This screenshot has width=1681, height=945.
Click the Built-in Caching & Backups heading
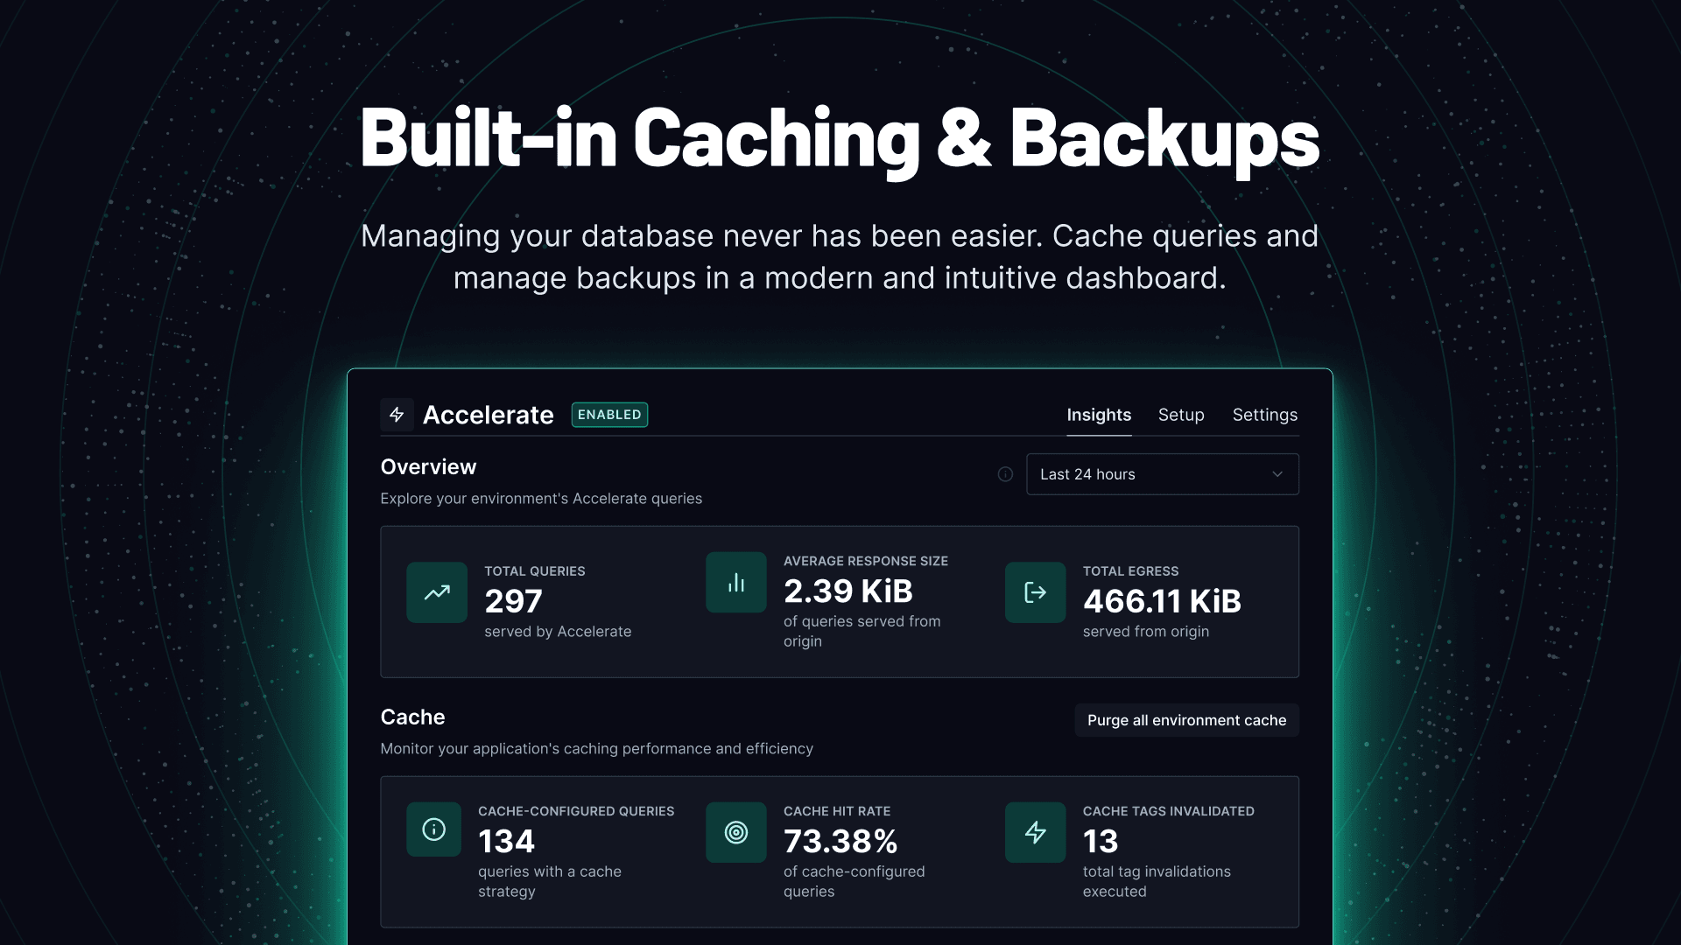pyautogui.click(x=839, y=137)
